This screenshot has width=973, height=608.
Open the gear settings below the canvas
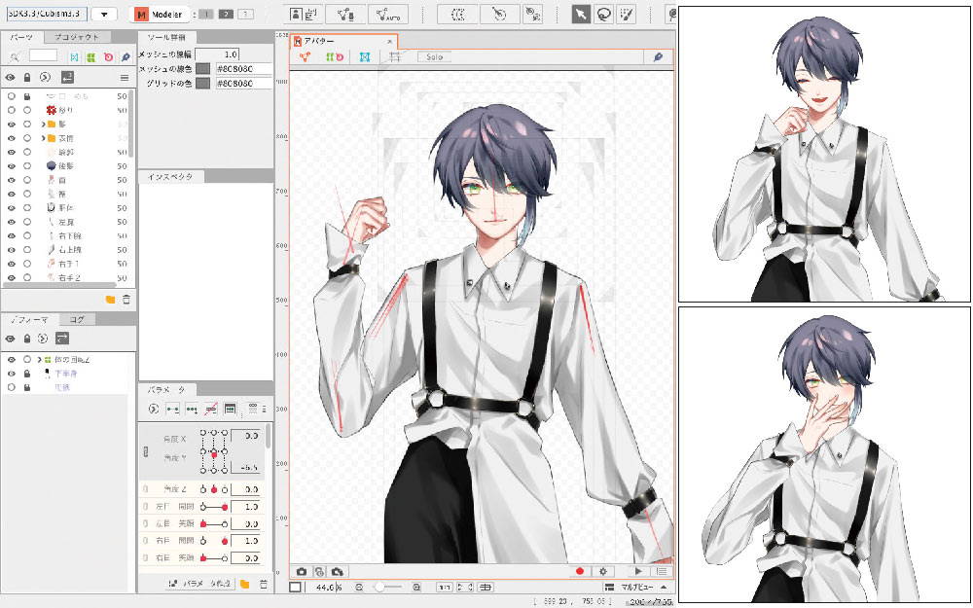pyautogui.click(x=602, y=571)
